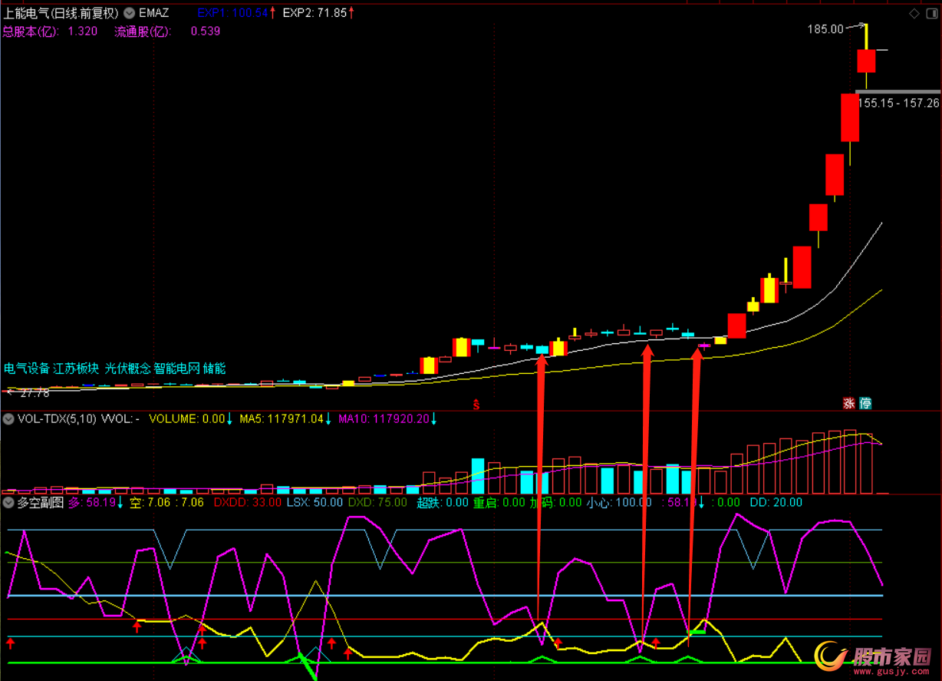Click the red 涨 badge icon
This screenshot has height=681, width=942.
coord(848,403)
